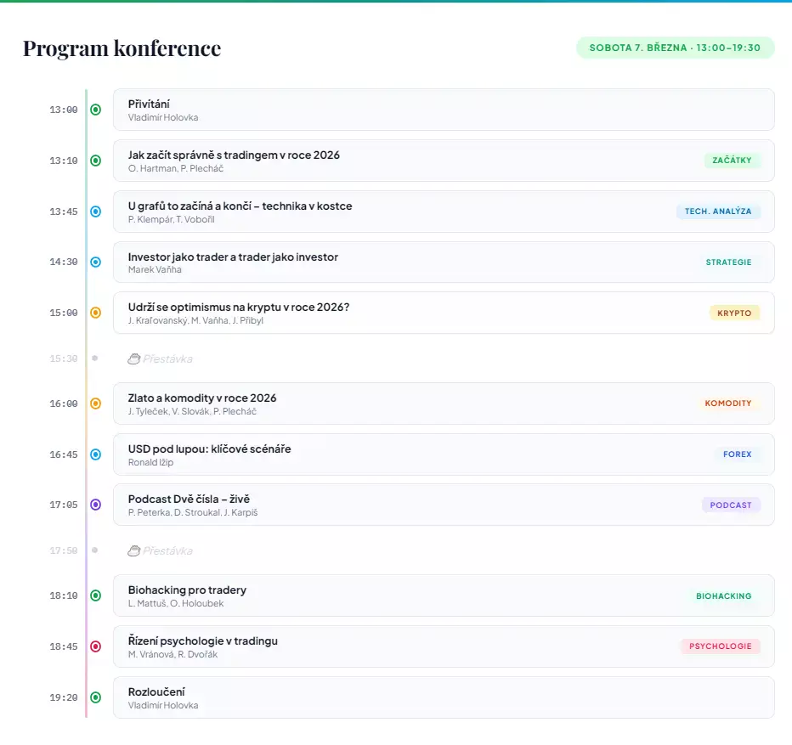Click 'Vladimír Holovka' under Rozloučení
The height and width of the screenshot is (745, 792).
click(x=163, y=706)
